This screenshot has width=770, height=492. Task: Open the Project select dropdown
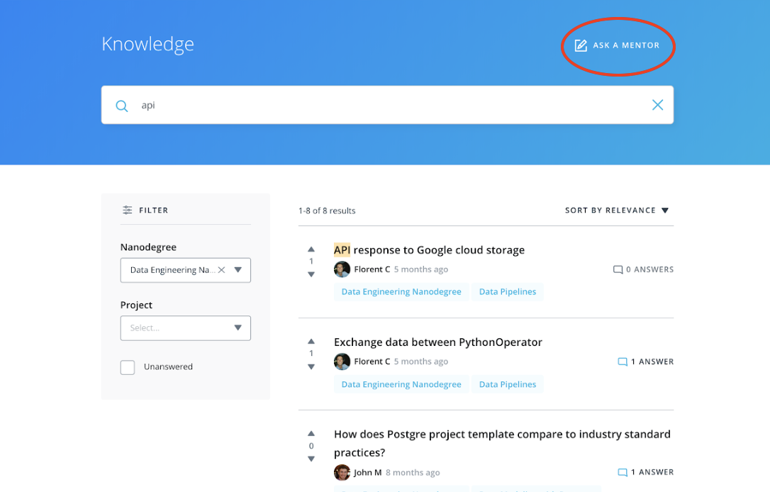(185, 328)
